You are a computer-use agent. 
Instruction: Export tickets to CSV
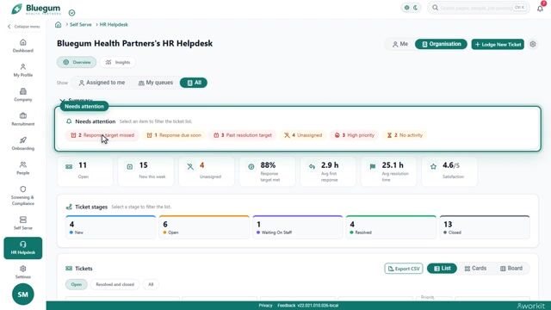tap(404, 269)
